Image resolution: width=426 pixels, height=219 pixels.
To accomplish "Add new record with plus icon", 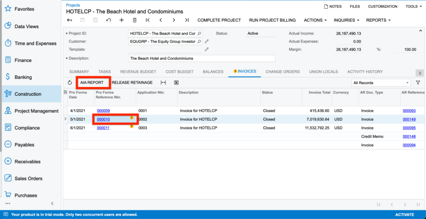I will click(x=121, y=20).
